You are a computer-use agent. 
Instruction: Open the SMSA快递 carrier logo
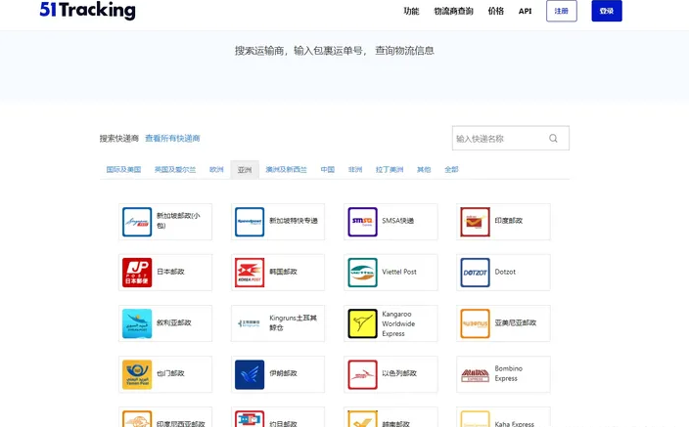(362, 222)
